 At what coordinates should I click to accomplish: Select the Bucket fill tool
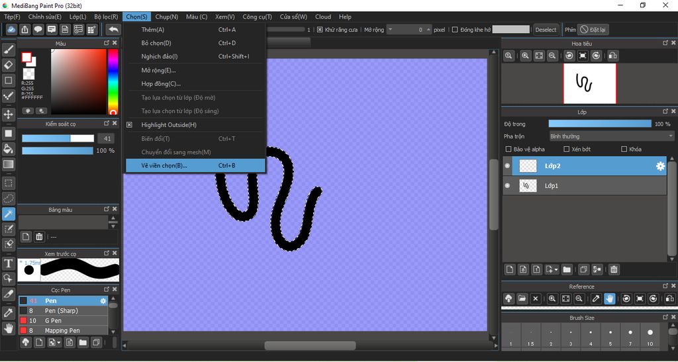coord(8,149)
